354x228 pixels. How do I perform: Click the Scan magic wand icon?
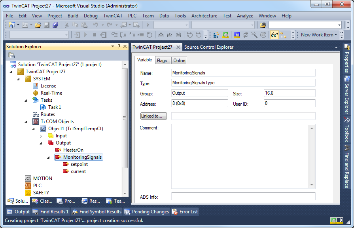click(254, 35)
